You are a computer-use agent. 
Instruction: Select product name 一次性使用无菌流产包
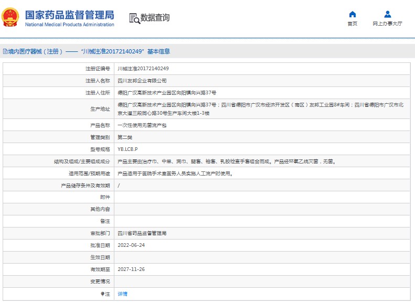(x=142, y=125)
